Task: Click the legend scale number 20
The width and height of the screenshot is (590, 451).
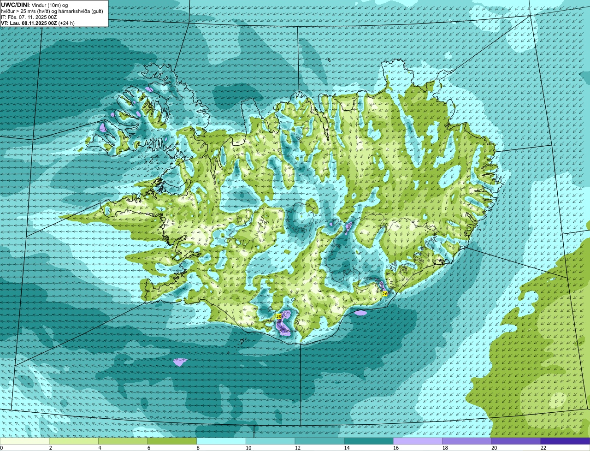Action: 494,448
